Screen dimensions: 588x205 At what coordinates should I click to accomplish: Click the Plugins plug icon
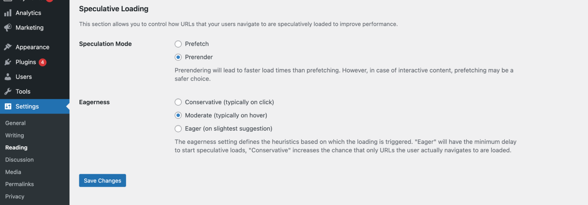pos(8,62)
